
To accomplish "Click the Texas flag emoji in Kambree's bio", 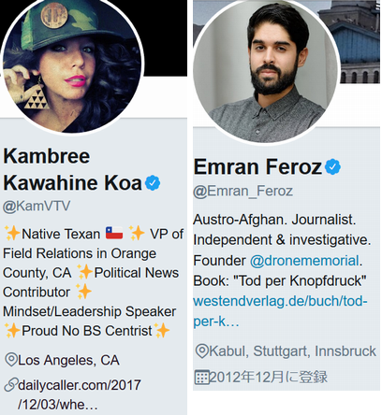I will tap(114, 233).
